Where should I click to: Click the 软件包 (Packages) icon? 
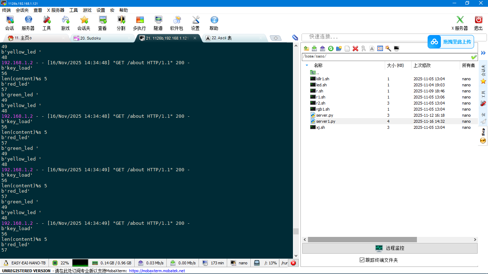tap(176, 23)
